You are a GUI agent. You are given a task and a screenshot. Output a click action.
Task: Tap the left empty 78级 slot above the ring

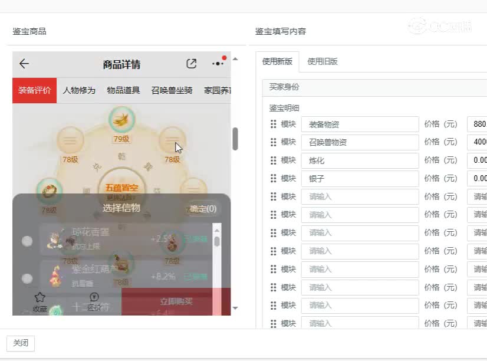click(70, 140)
